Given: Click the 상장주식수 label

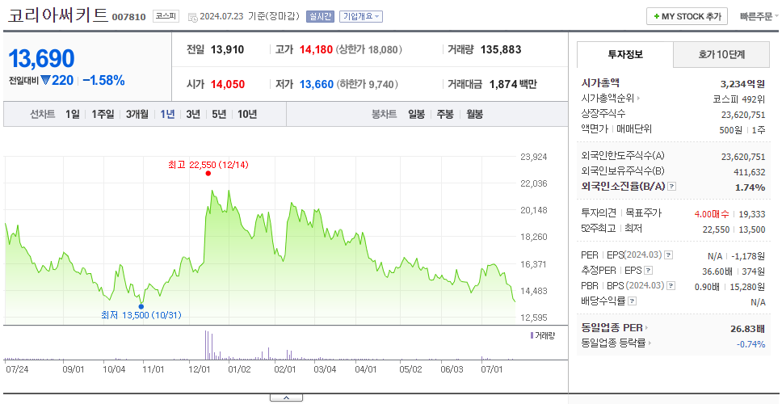Looking at the screenshot, I should (x=603, y=114).
